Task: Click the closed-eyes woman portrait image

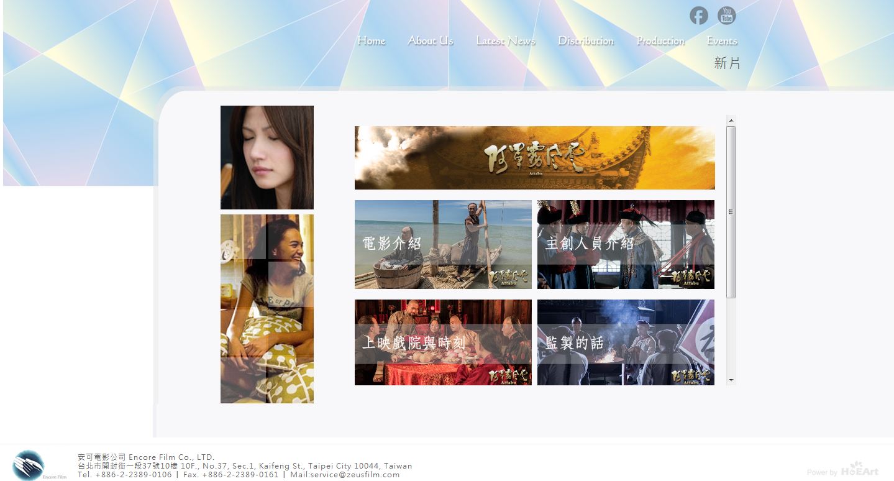Action: [x=267, y=157]
